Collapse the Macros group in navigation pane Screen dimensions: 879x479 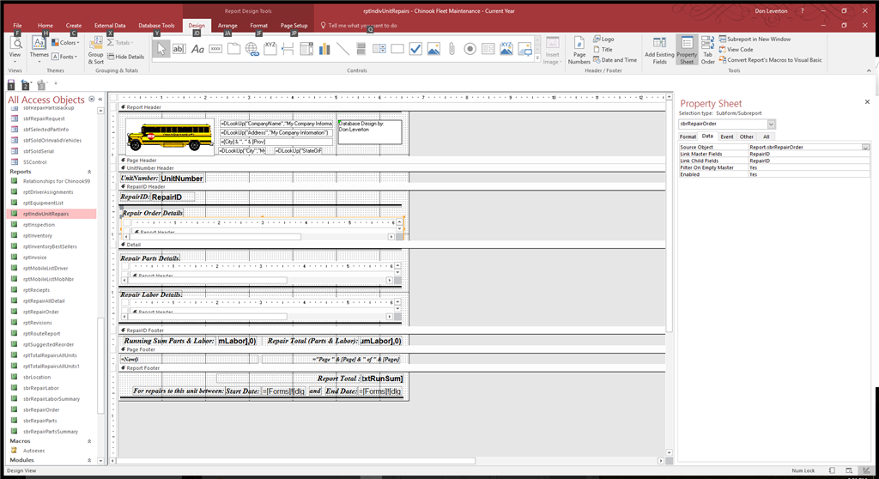click(x=89, y=441)
